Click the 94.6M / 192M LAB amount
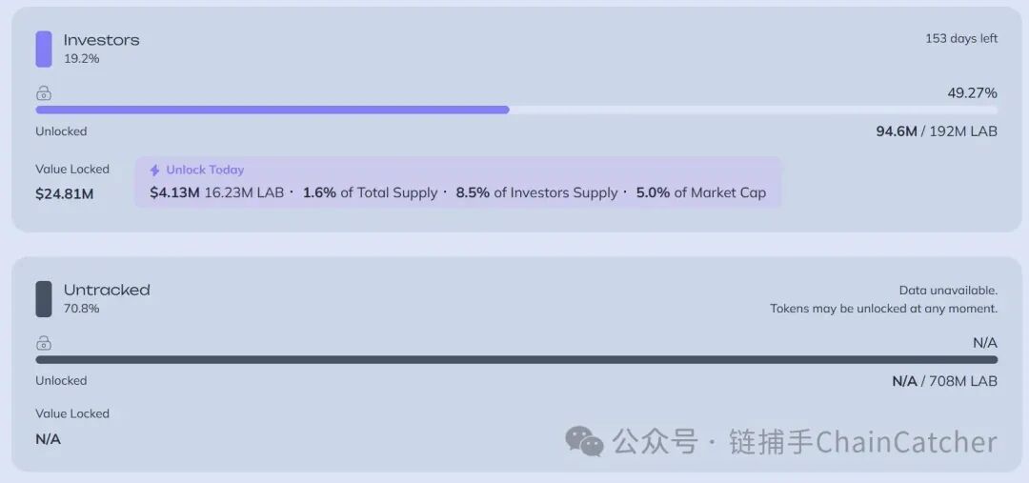The image size is (1029, 483). [937, 131]
